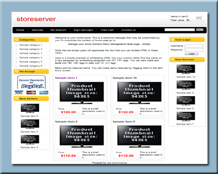The image size is (218, 174).
Task: Open the Services menu item
Action: [x=37, y=30]
